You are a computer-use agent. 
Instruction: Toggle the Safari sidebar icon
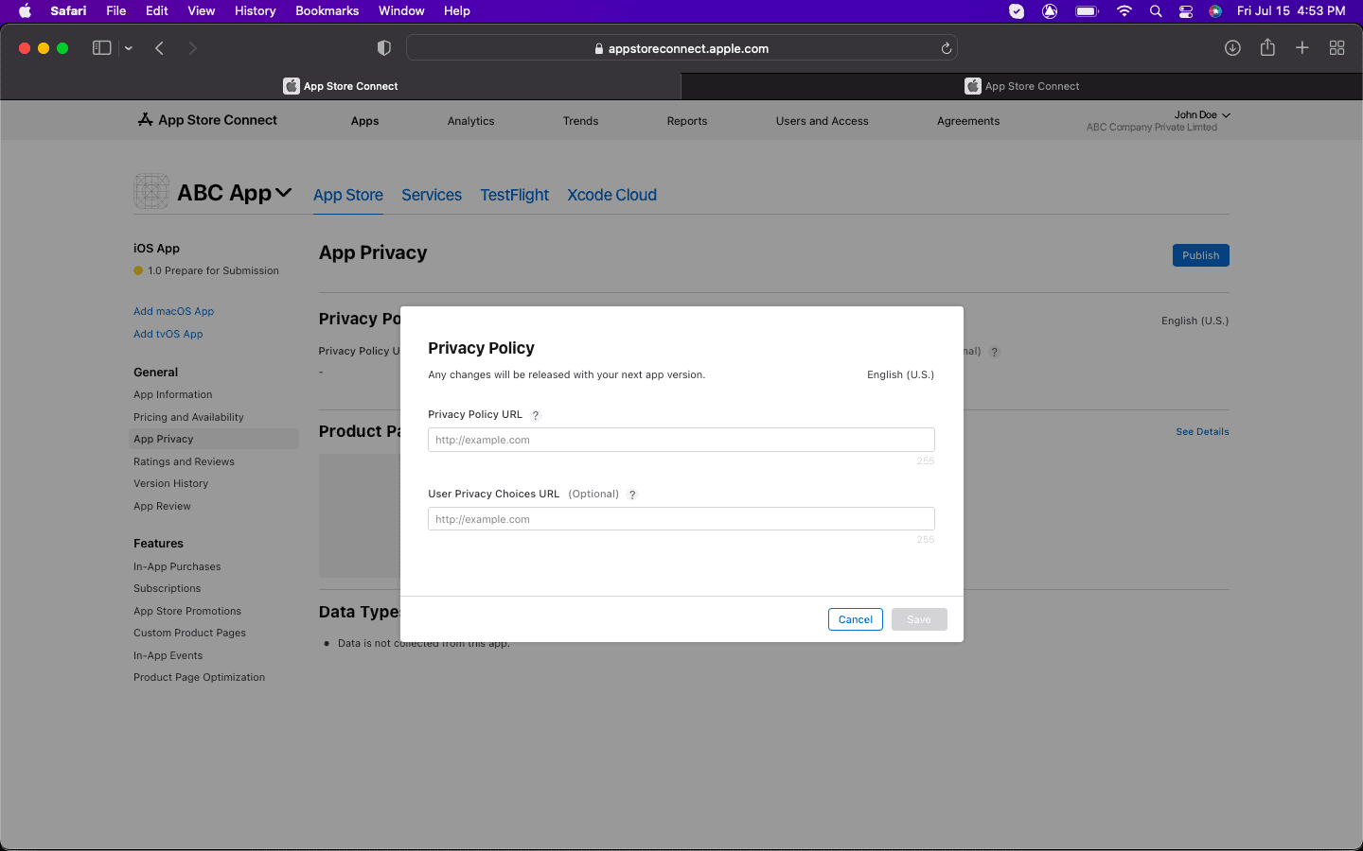(101, 48)
